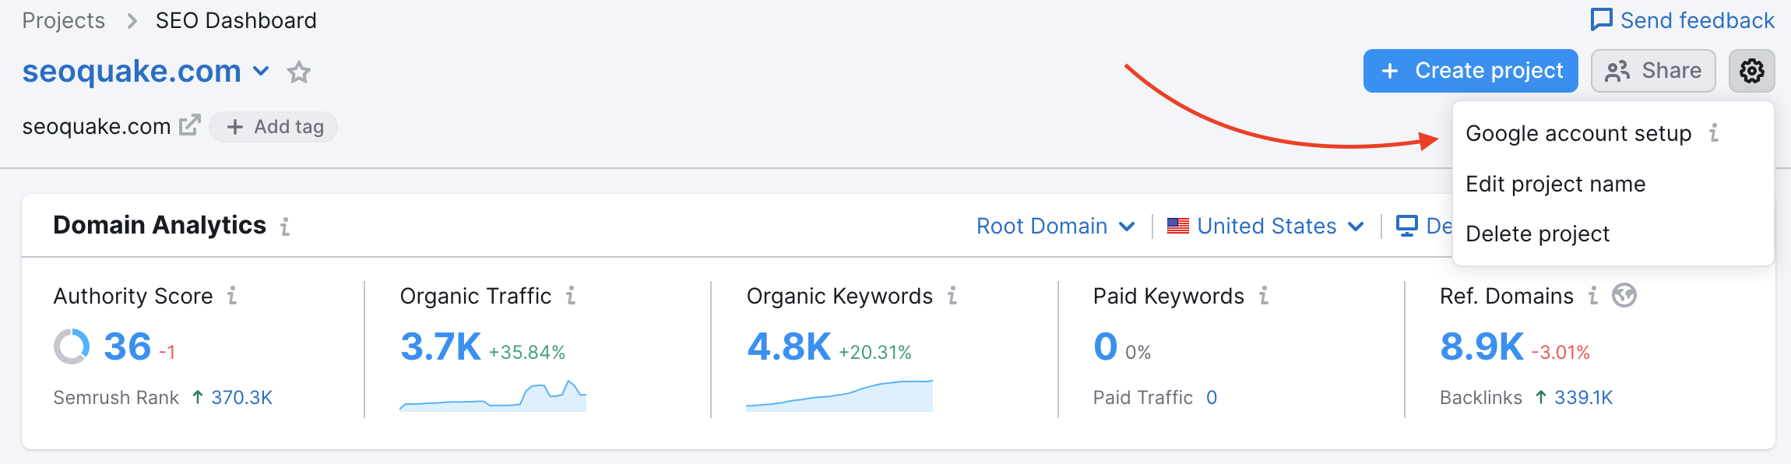Click the +35.84% traffic change value
This screenshot has height=464, width=1791.
[x=527, y=353]
